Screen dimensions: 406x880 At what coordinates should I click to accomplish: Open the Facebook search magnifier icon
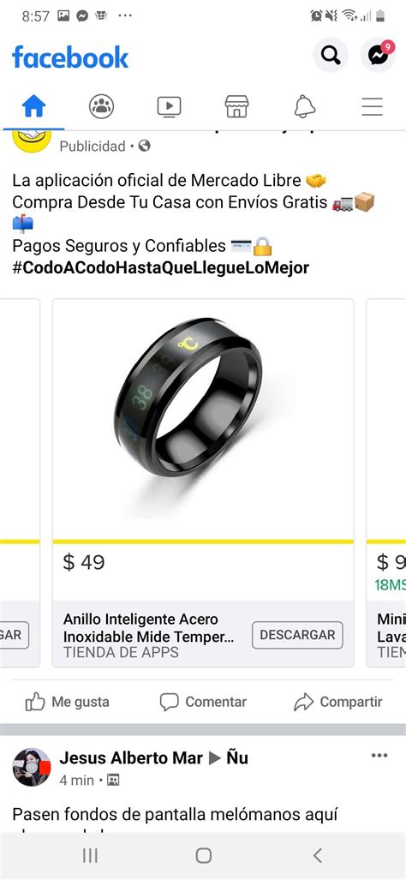[x=331, y=55]
